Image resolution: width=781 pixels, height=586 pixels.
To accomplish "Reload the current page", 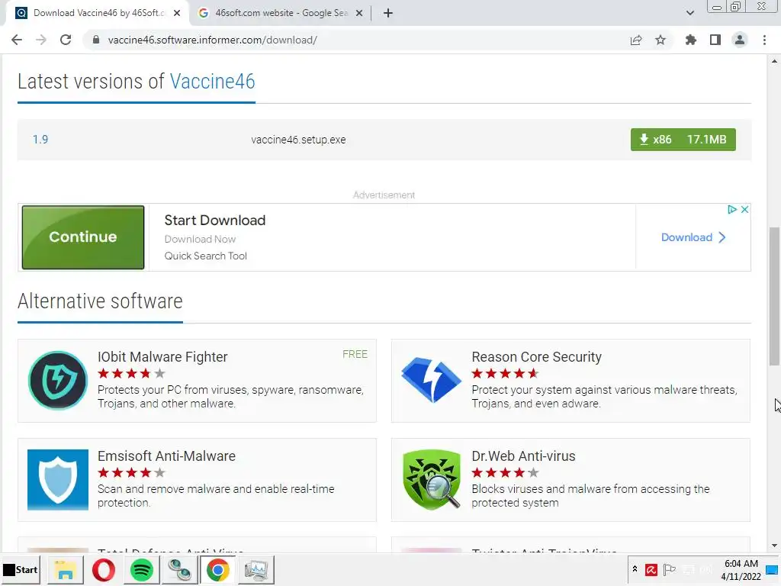I will pos(66,40).
